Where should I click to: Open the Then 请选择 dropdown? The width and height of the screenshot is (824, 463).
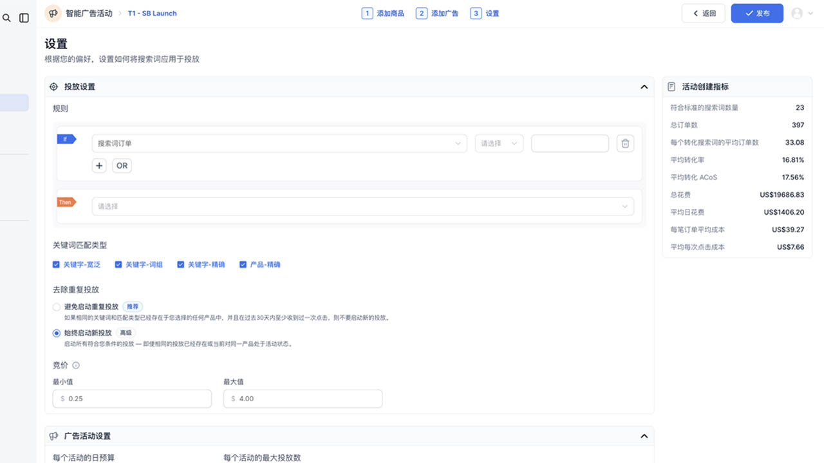362,206
